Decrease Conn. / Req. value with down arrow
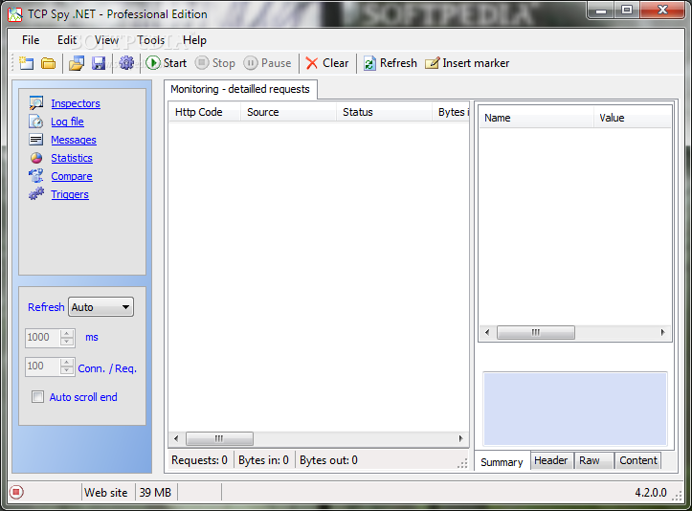692x511 pixels. click(67, 370)
